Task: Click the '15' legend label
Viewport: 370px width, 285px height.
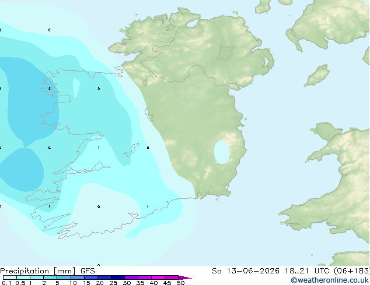Action: pos(86,283)
